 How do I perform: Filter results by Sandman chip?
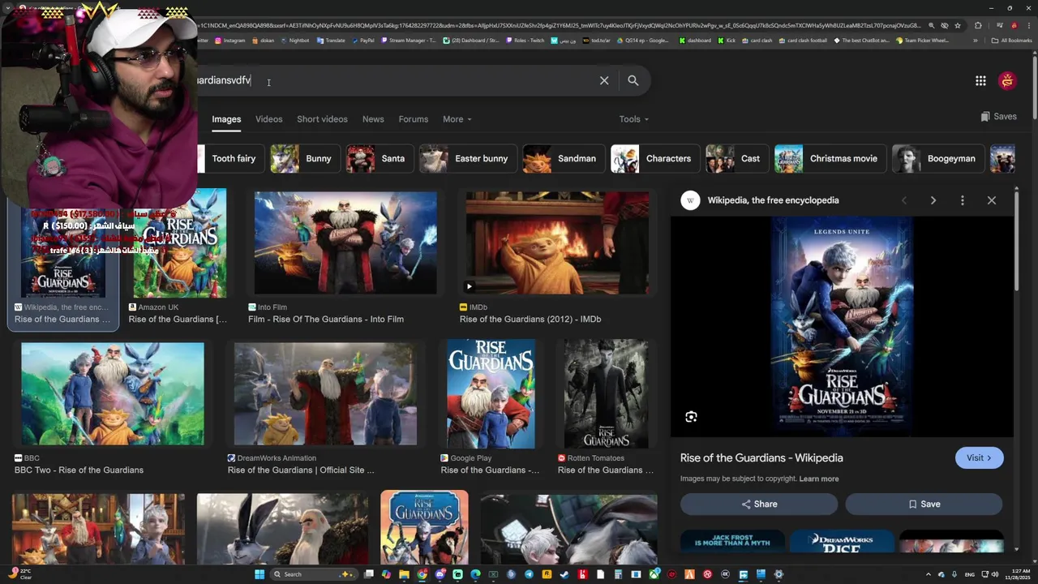563,159
